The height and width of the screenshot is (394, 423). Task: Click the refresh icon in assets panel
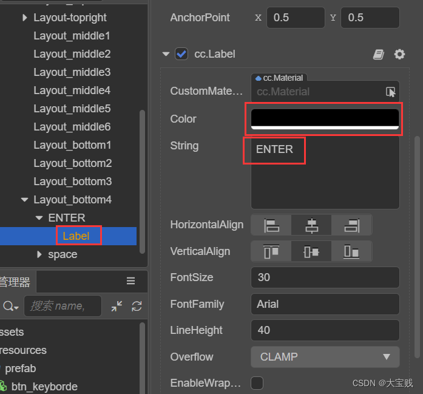[x=137, y=307]
